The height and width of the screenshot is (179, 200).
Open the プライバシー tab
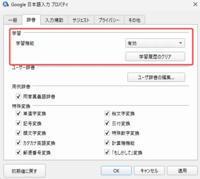109,20
